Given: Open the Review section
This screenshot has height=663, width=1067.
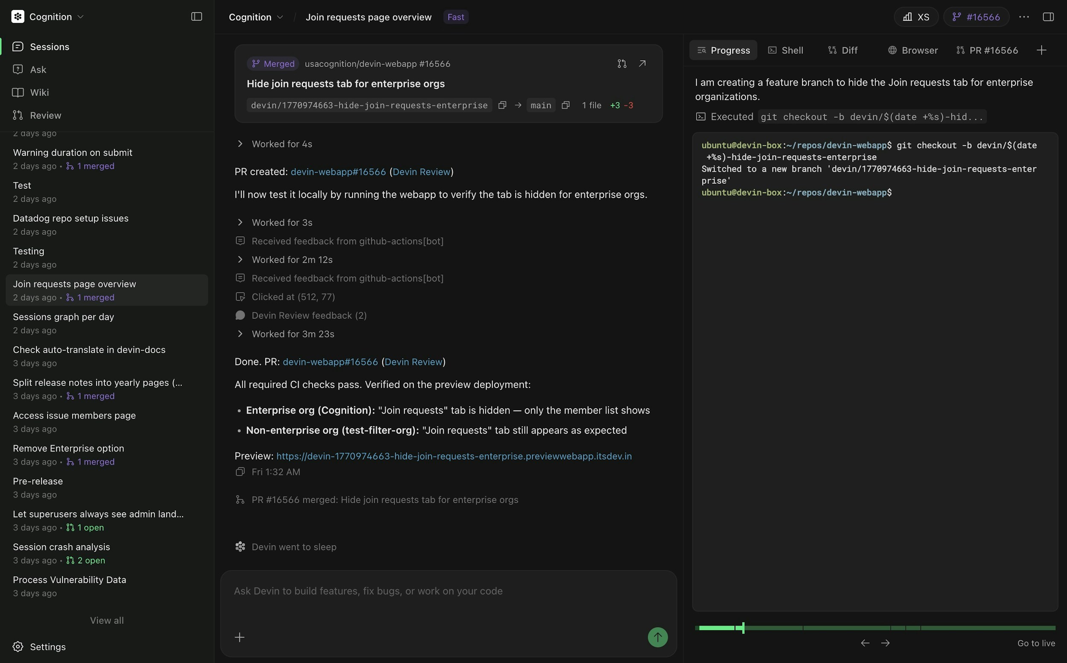Looking at the screenshot, I should click(x=45, y=115).
